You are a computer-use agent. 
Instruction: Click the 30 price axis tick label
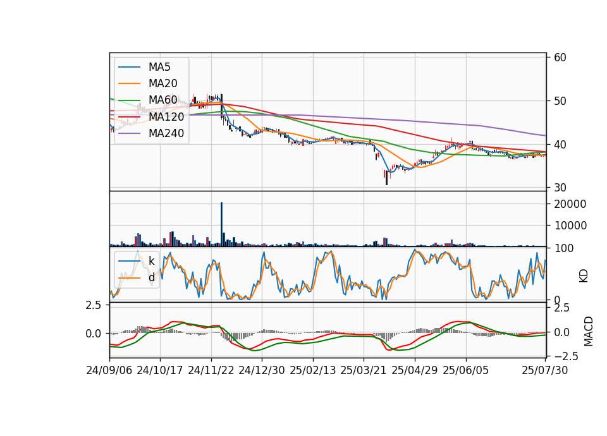pyautogui.click(x=560, y=188)
